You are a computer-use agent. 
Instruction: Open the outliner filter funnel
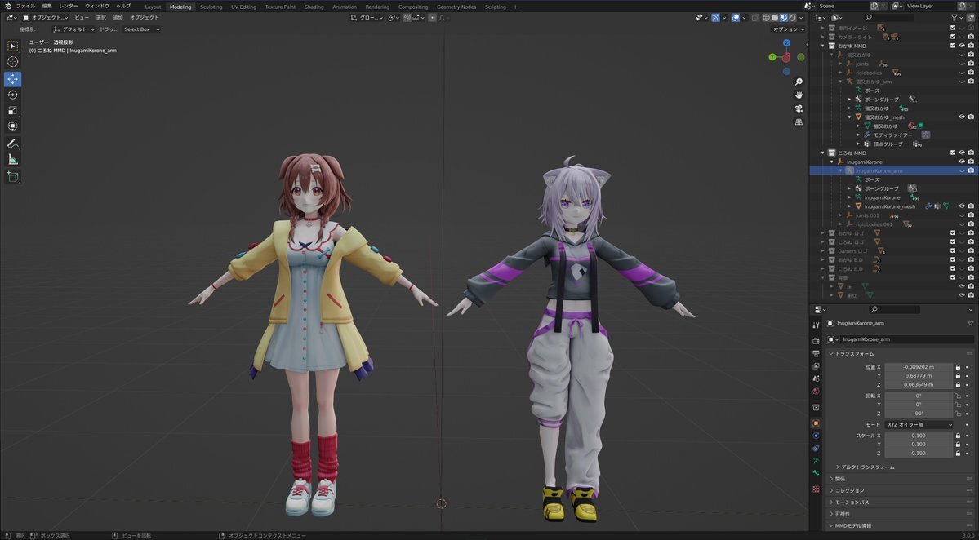[x=954, y=17]
